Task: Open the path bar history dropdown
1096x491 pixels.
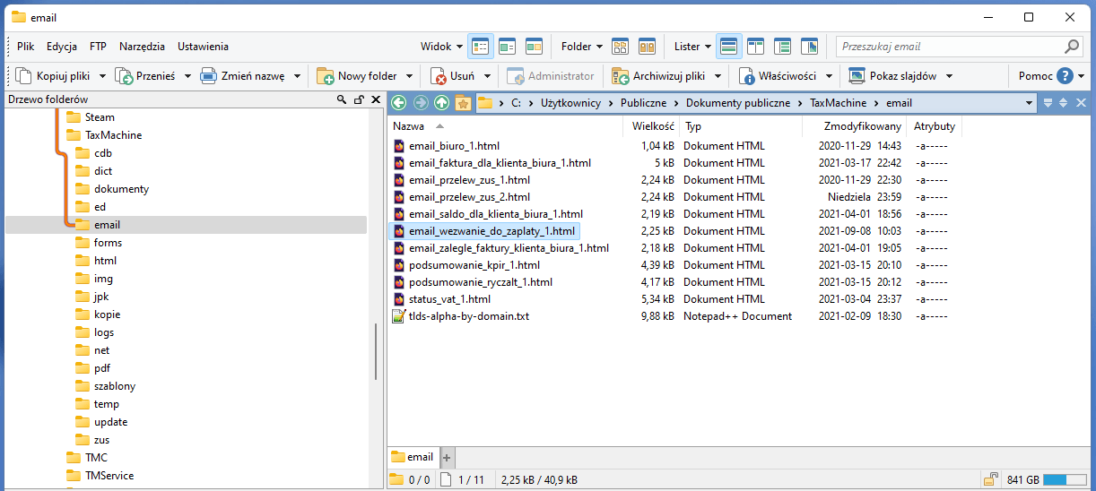Action: click(1029, 103)
